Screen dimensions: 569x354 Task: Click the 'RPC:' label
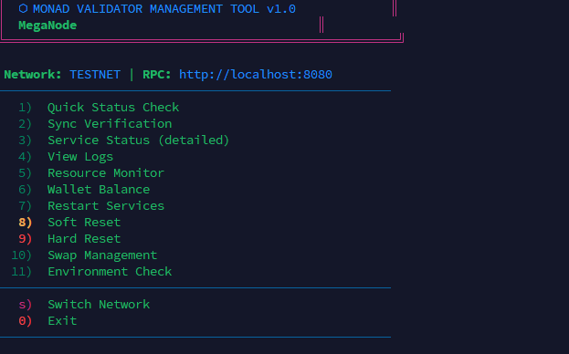coord(157,75)
